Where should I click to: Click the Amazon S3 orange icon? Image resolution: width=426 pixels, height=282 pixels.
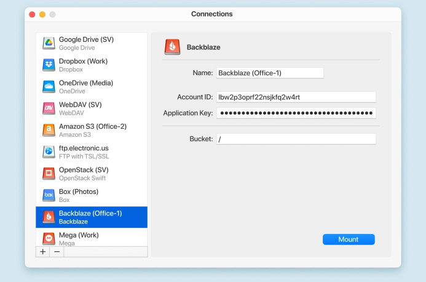pyautogui.click(x=49, y=130)
